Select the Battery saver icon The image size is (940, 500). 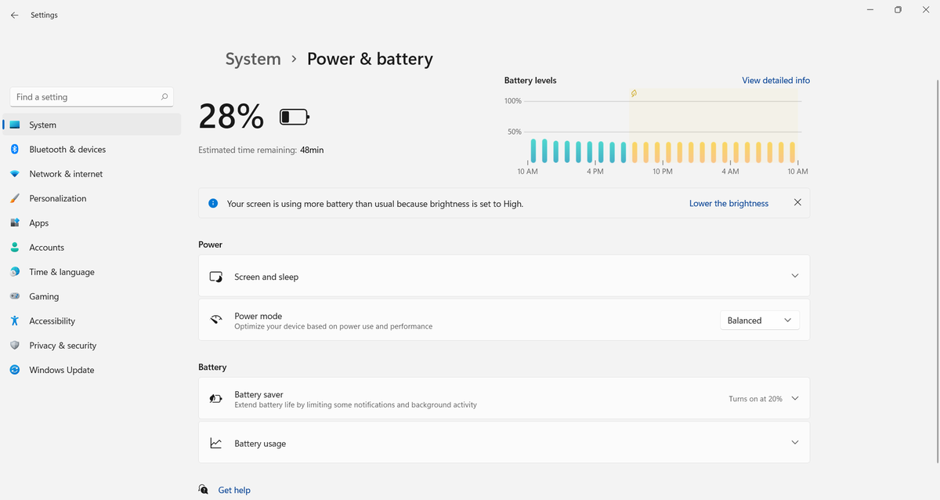[216, 398]
